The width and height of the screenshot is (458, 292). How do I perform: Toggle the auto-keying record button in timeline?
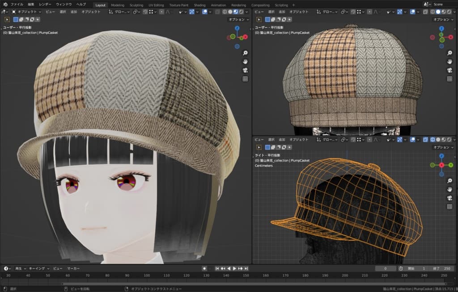coord(204,268)
